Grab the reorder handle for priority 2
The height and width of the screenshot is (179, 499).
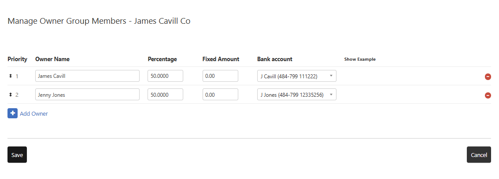coord(11,95)
